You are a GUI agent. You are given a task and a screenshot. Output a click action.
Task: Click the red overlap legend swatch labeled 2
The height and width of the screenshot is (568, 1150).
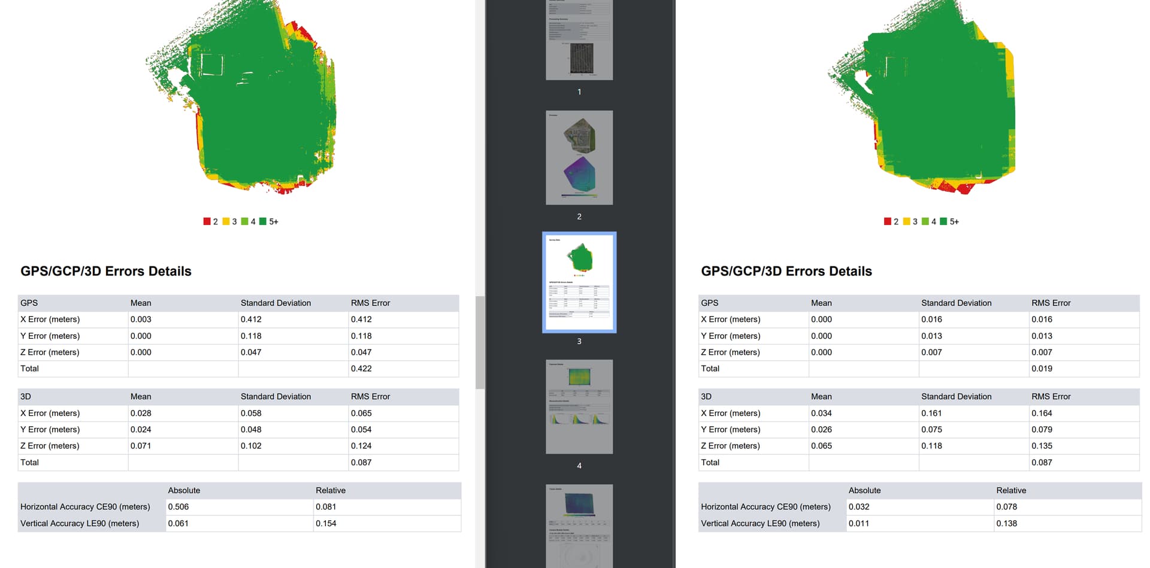207,221
